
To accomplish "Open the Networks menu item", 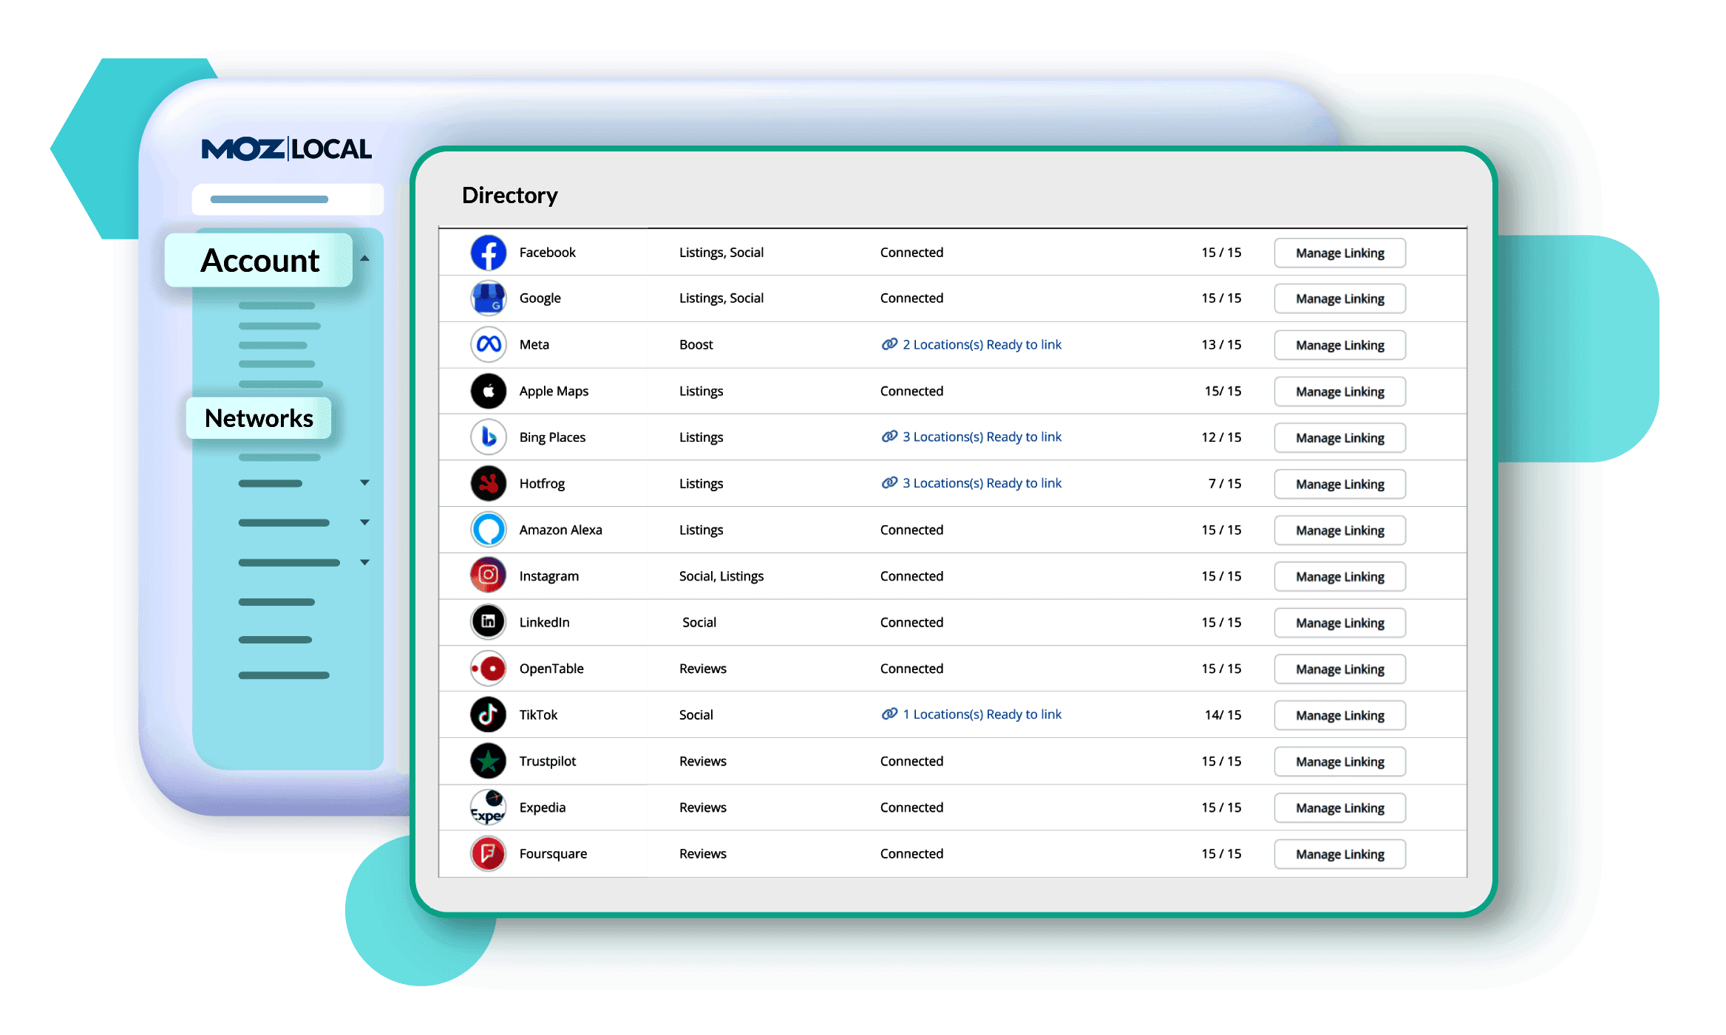I will pos(259,418).
